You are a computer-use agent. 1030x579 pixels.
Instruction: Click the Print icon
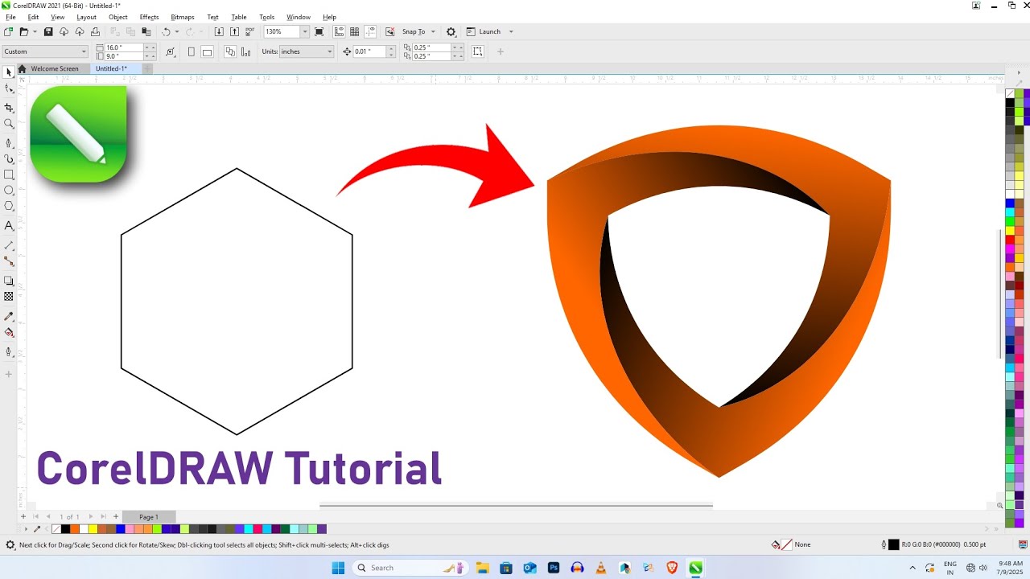(95, 31)
